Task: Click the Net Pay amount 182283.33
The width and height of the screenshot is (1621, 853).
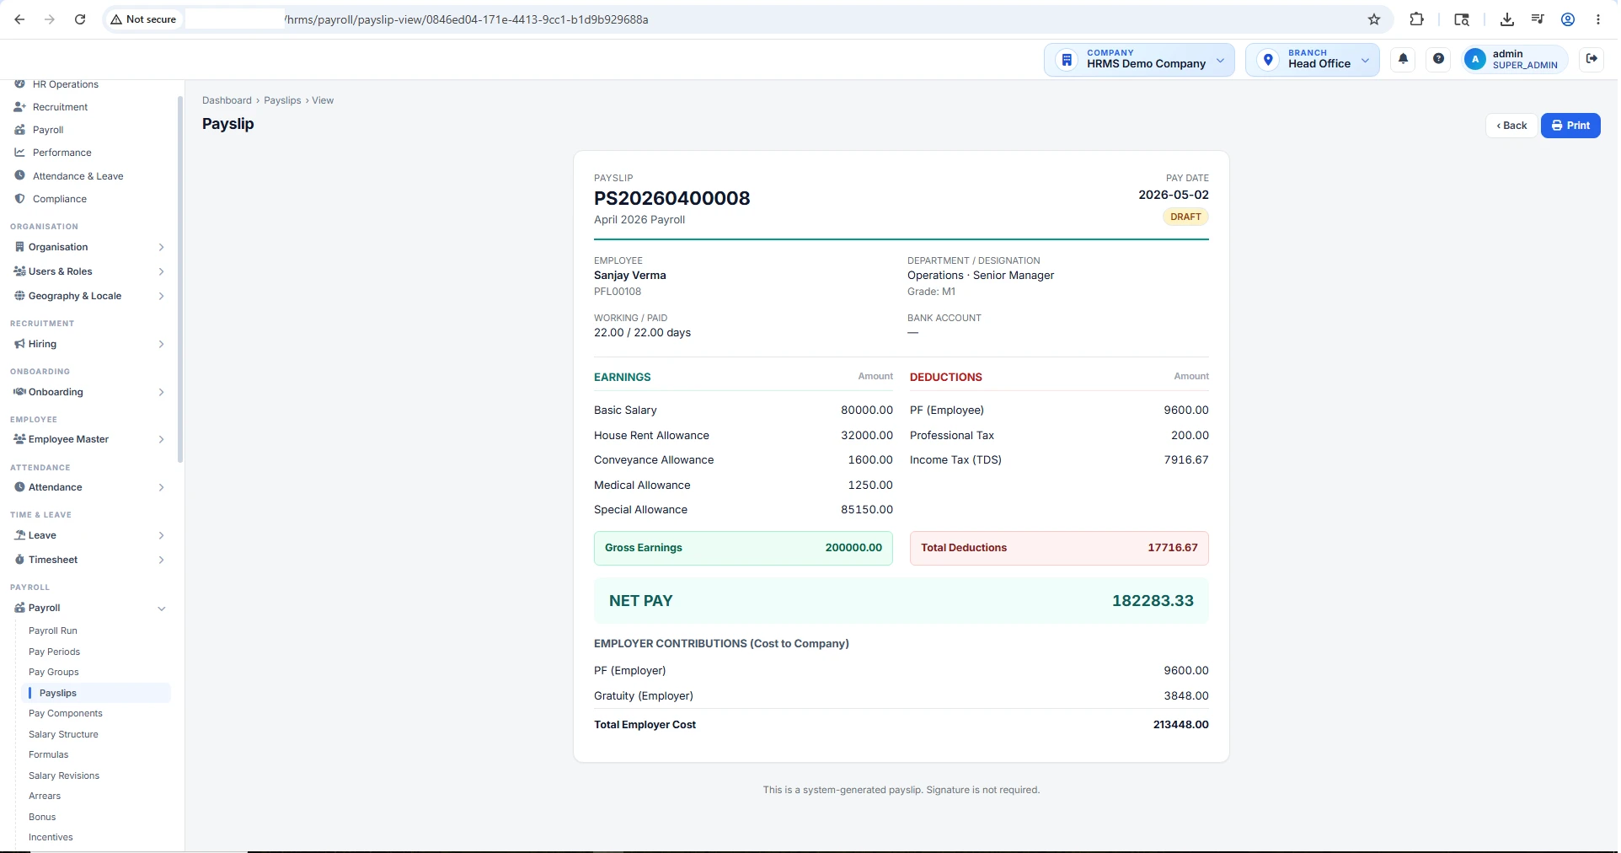Action: tap(1153, 601)
